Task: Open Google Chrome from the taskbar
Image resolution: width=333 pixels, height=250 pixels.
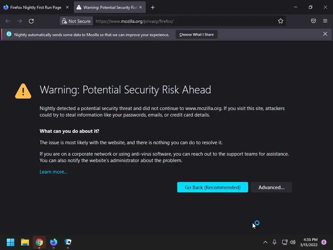Action: click(39, 242)
